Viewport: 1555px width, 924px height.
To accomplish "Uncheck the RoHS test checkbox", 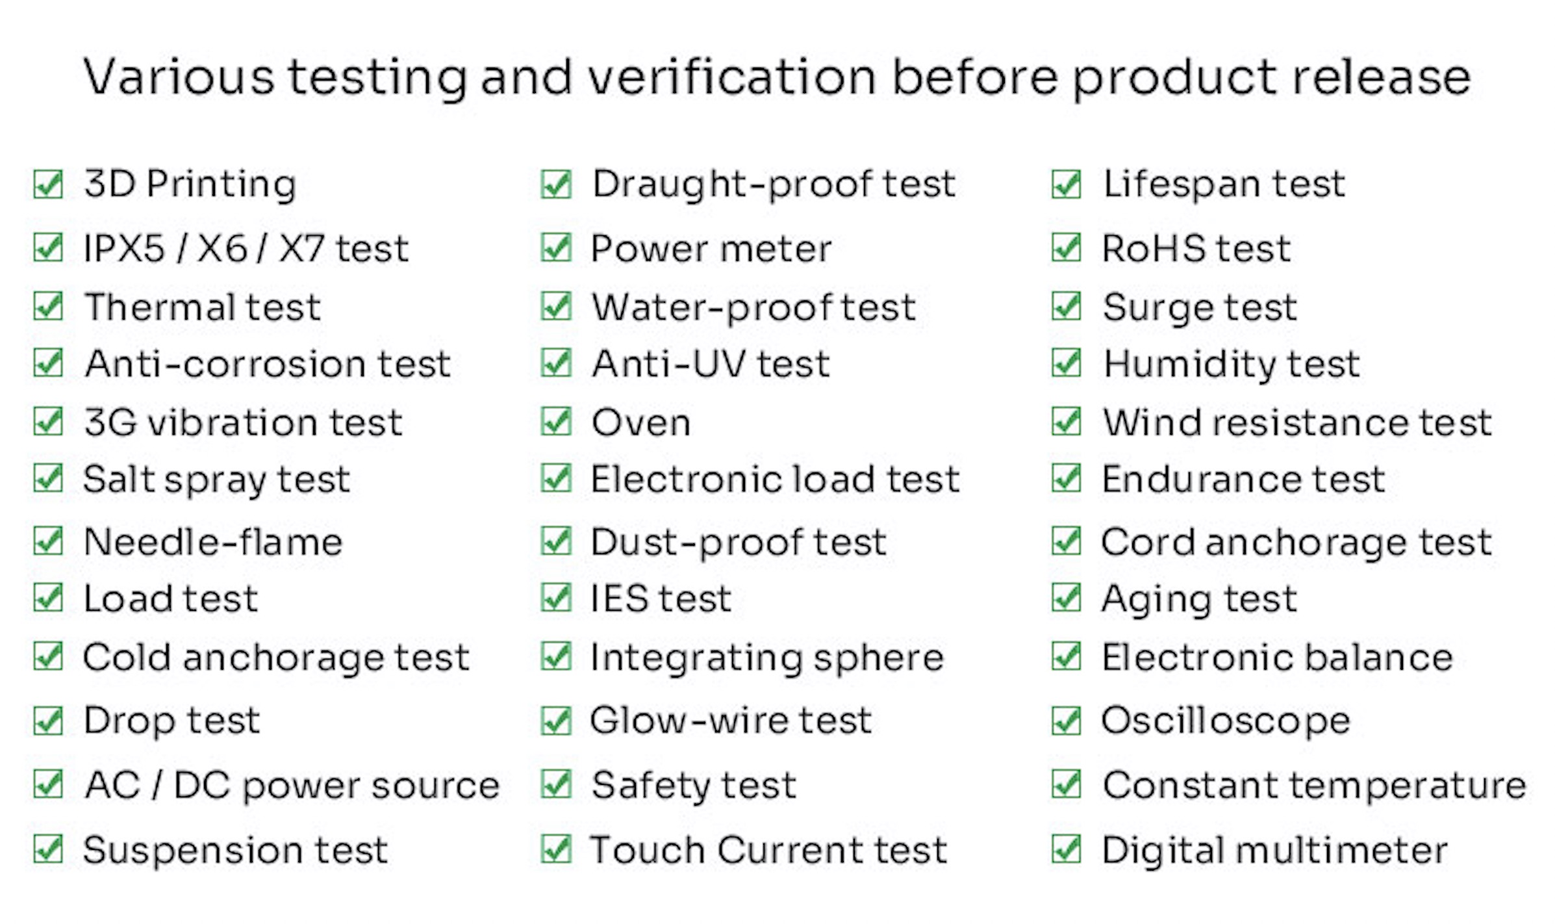I will [x=1067, y=248].
